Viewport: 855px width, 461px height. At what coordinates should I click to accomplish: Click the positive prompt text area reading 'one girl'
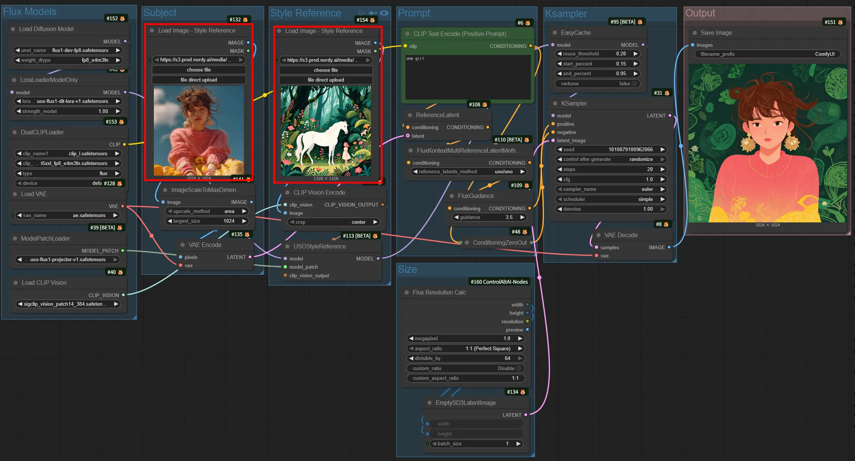468,77
